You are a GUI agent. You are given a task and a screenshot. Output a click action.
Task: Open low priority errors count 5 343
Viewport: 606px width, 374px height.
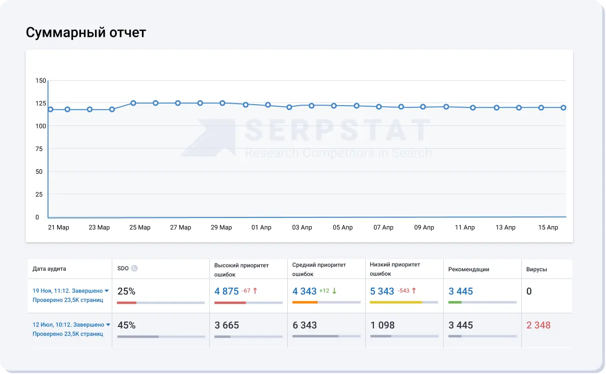pos(382,291)
